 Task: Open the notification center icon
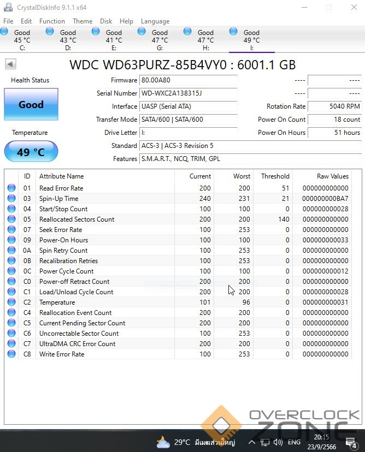click(351, 443)
